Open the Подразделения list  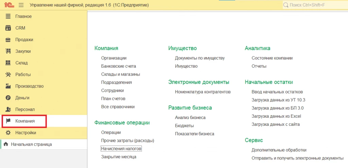(117, 82)
